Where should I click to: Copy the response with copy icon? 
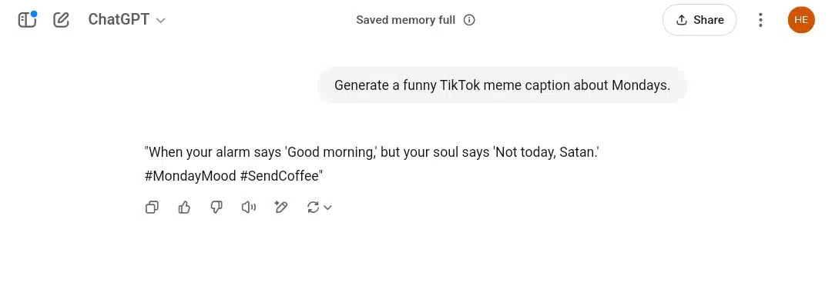tap(152, 207)
